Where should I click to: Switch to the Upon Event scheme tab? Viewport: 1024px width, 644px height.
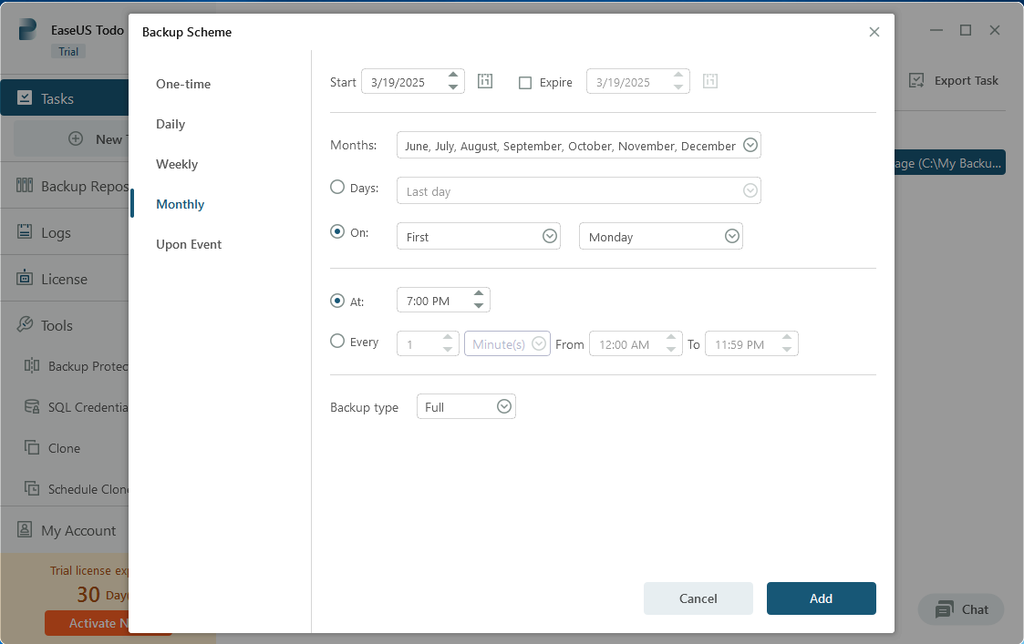click(189, 244)
